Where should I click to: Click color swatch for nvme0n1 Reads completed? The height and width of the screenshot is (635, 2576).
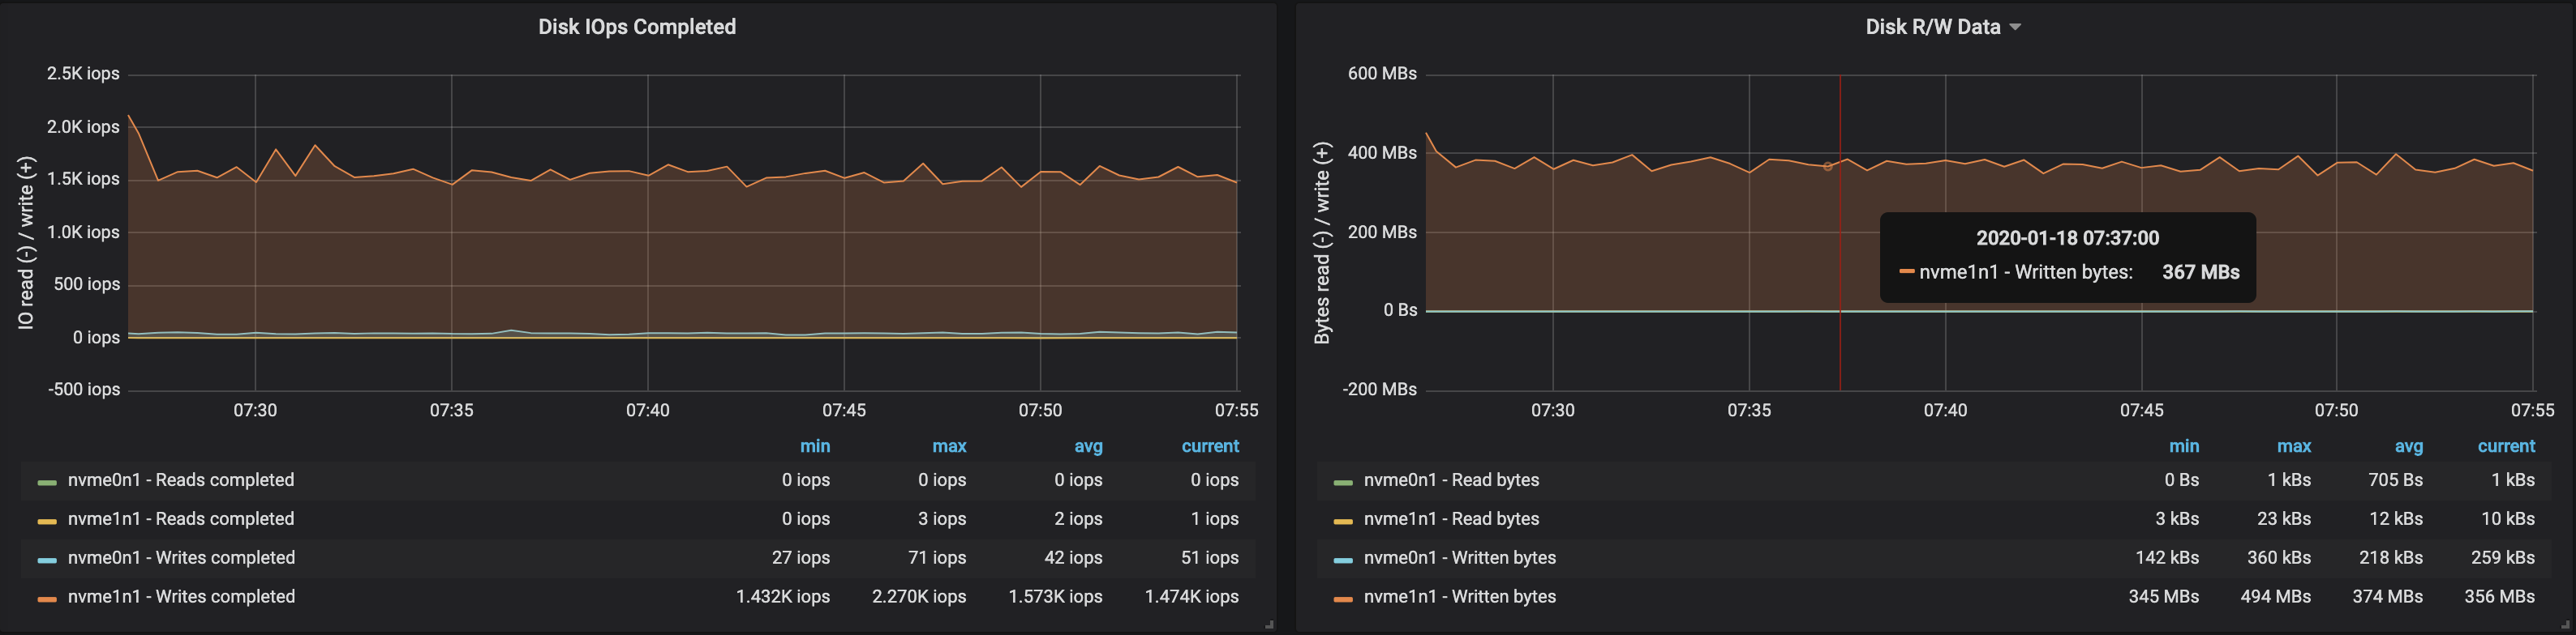(47, 482)
